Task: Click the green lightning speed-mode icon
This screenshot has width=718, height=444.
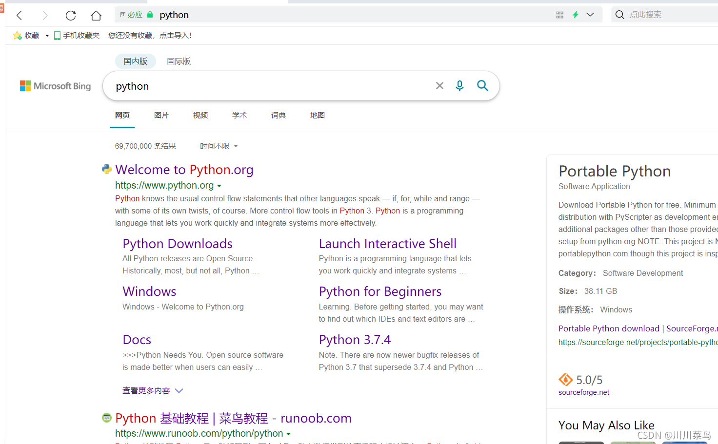Action: click(576, 15)
